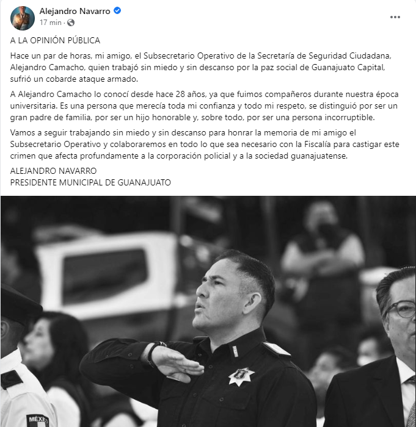
Task: Open the post options three-dot menu
Action: pyautogui.click(x=395, y=17)
